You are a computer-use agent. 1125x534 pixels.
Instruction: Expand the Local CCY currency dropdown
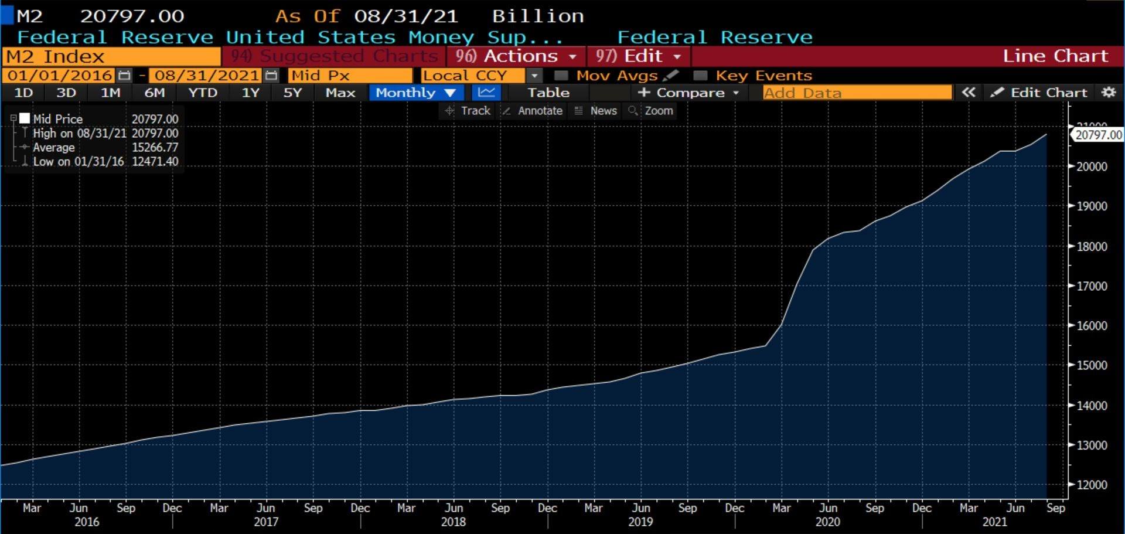pyautogui.click(x=534, y=75)
